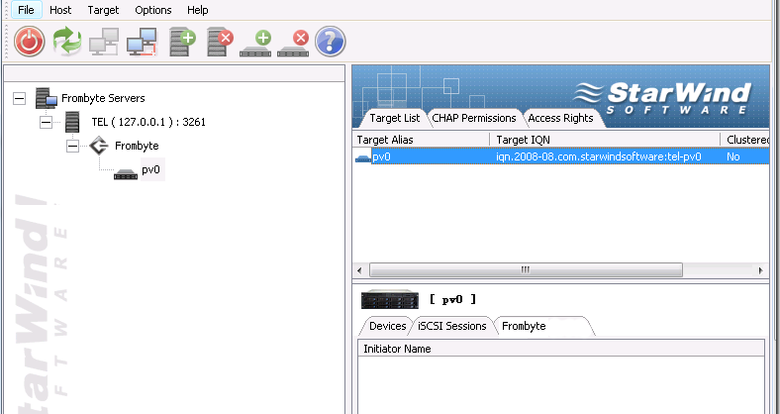Click the horizontal scrollbar thumb in target list
780x414 pixels.
(526, 270)
